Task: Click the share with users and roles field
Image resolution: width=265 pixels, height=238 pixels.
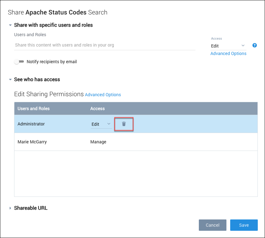Action: tap(105, 45)
